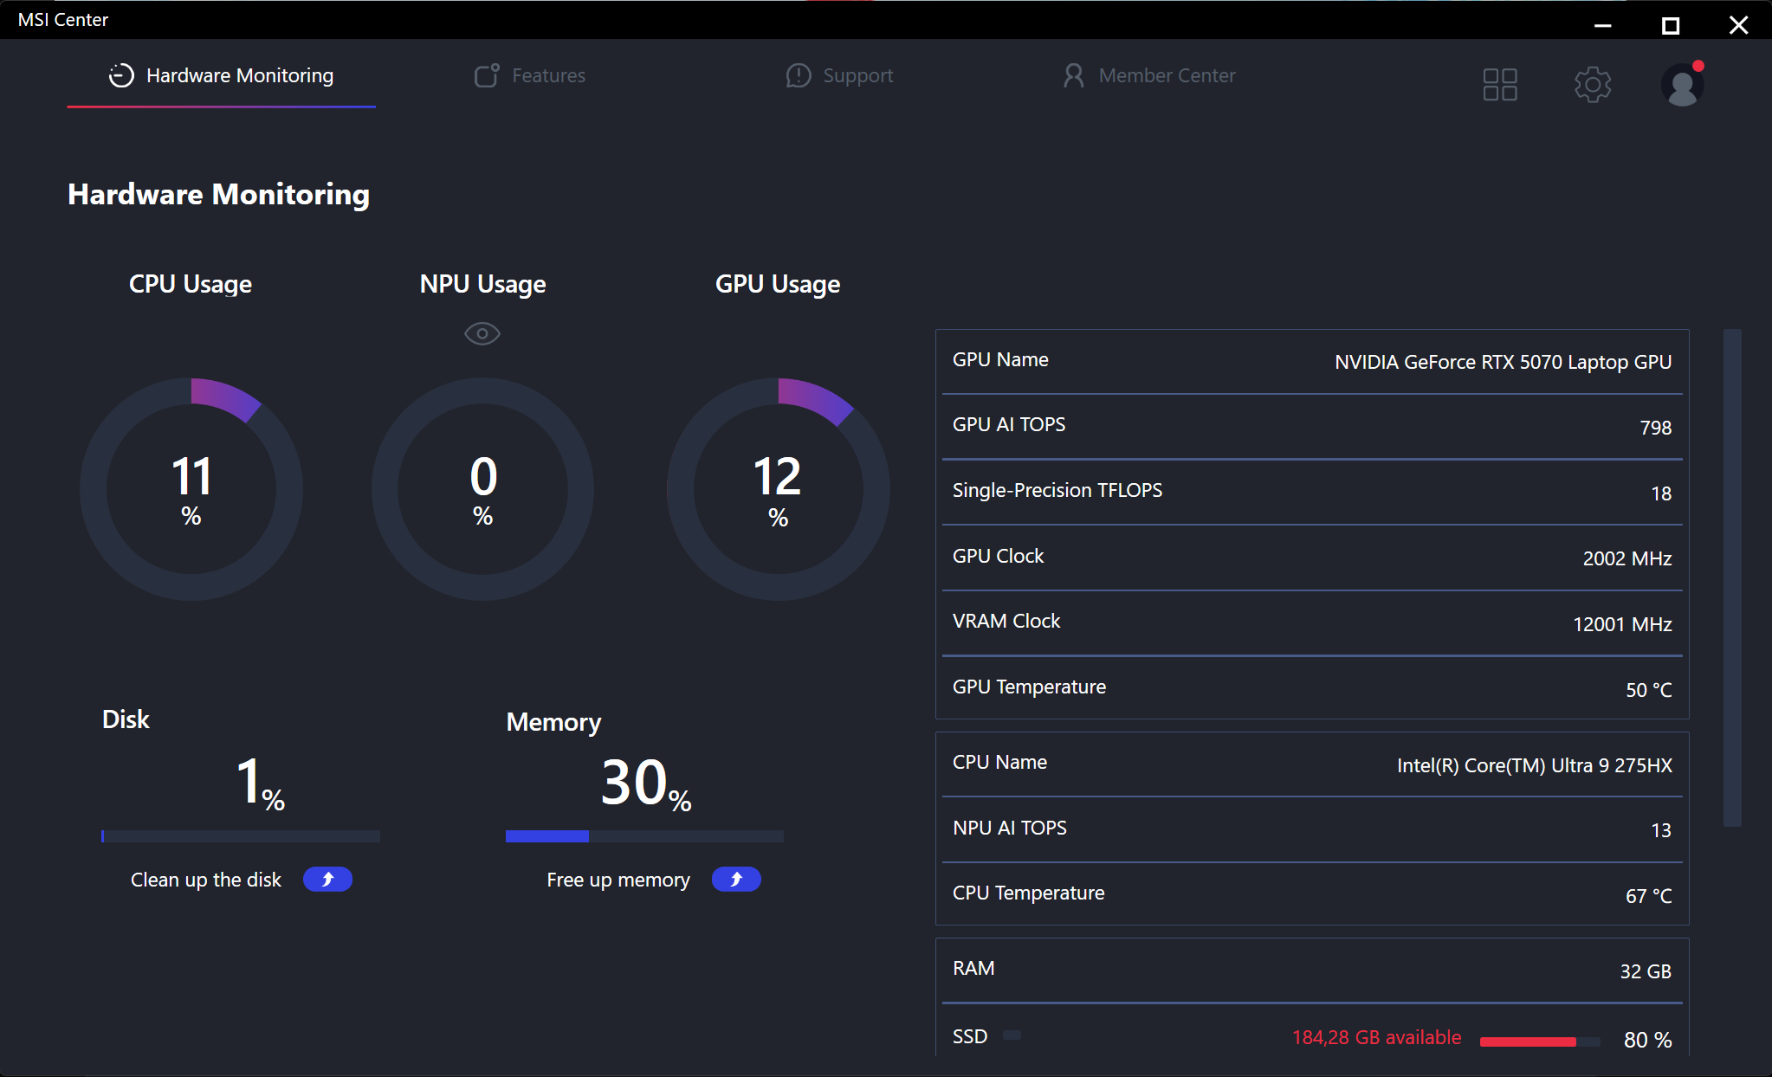Click the 'RAM' row label

point(973,968)
